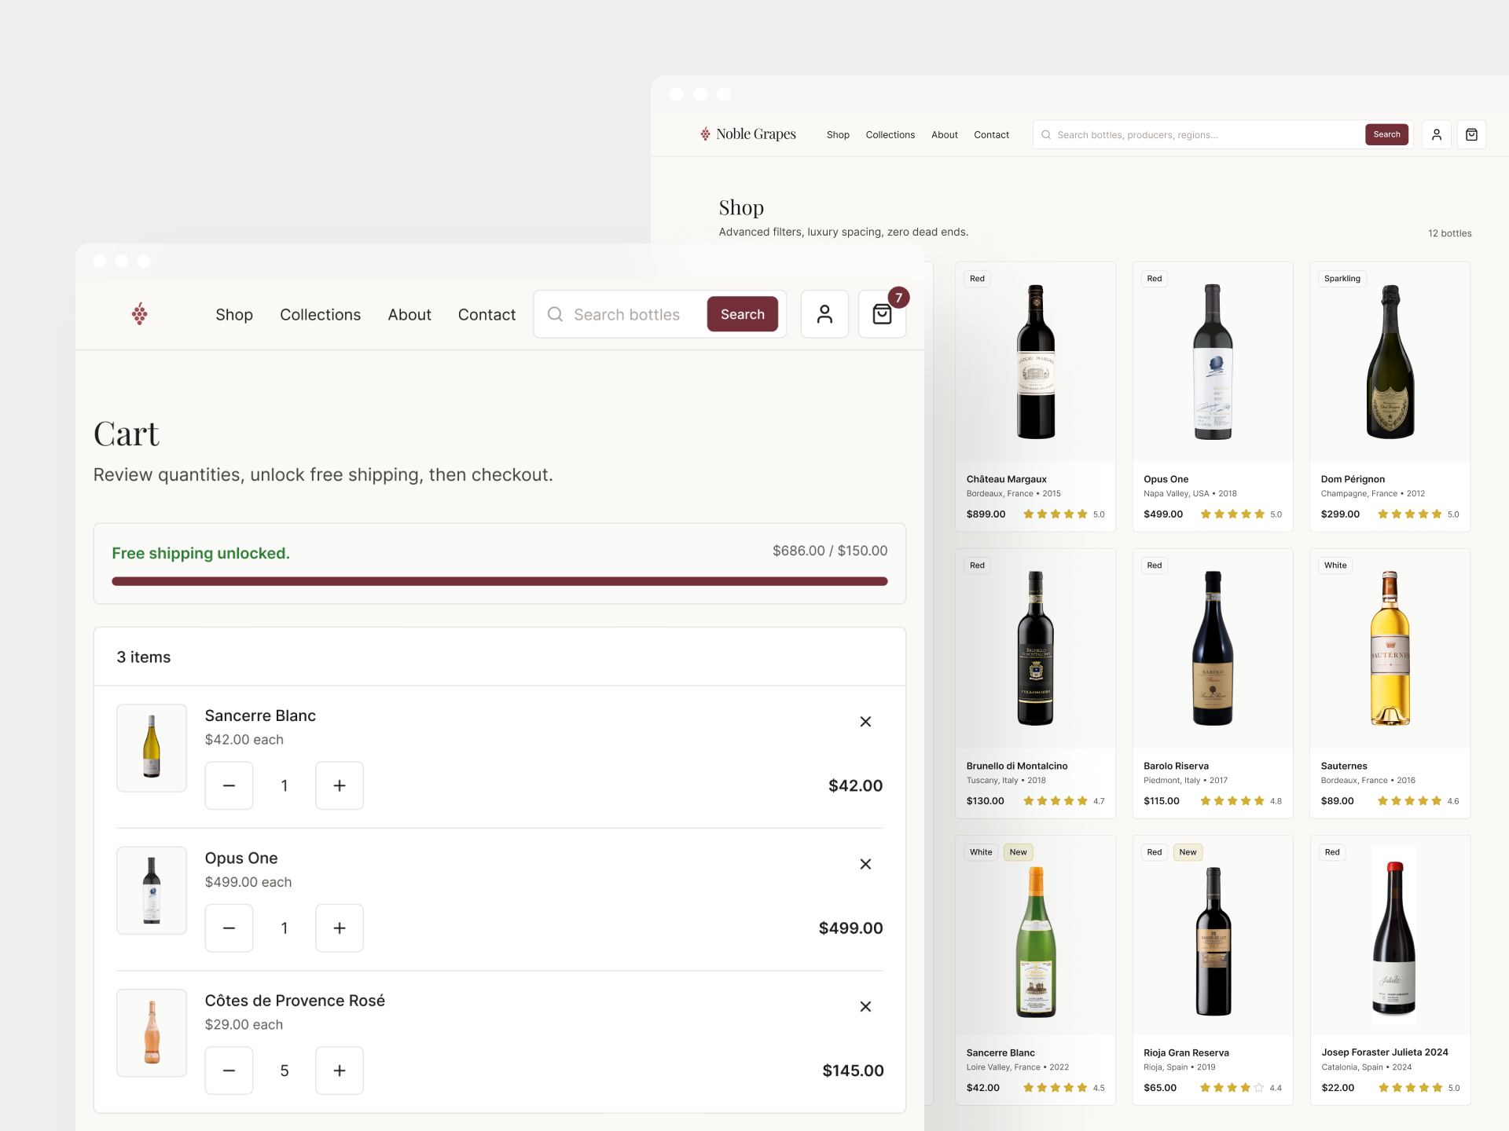Open Opus One thumbnail in cart

click(152, 890)
